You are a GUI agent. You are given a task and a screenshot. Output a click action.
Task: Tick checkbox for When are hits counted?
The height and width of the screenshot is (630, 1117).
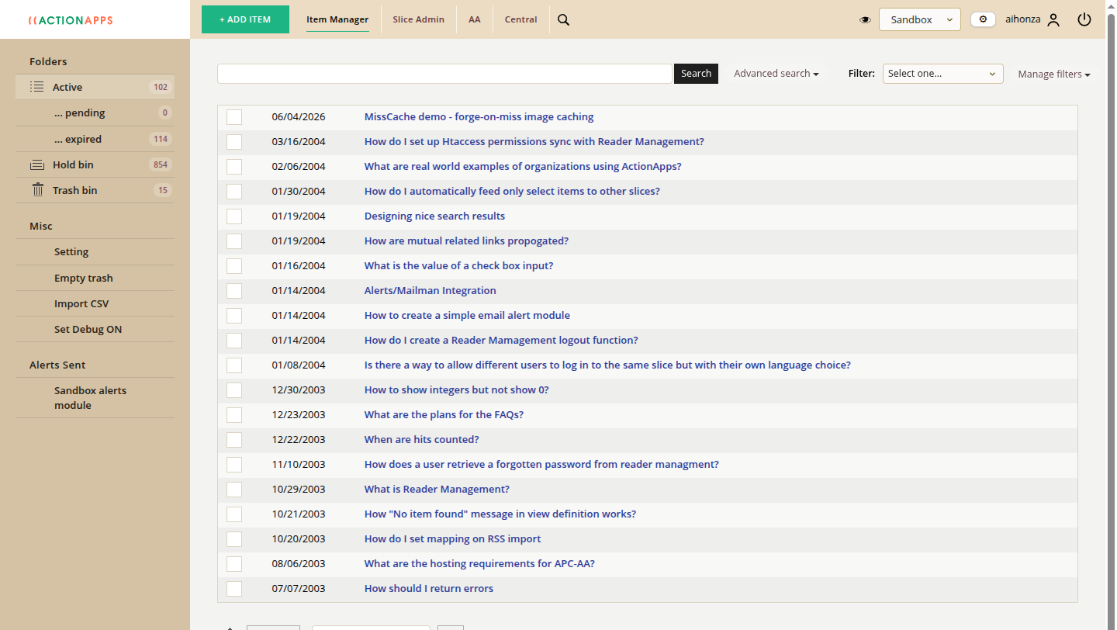234,440
